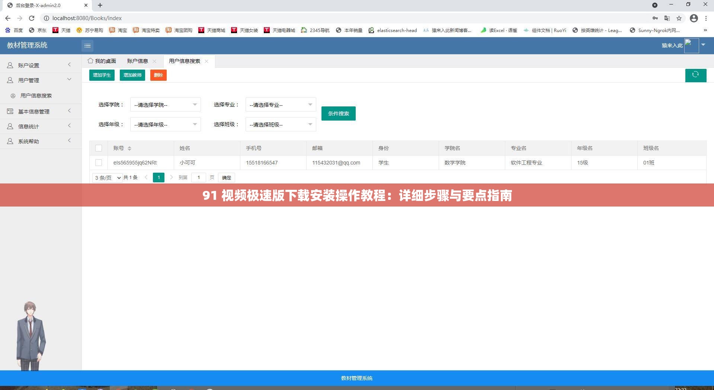This screenshot has height=390, width=714.
Task: Click the 增加学生 button
Action: pyautogui.click(x=102, y=75)
